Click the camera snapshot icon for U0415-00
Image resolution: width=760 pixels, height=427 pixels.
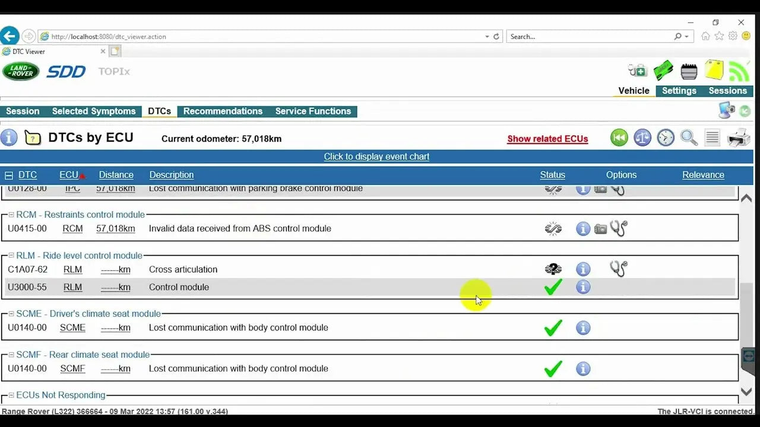[601, 229]
